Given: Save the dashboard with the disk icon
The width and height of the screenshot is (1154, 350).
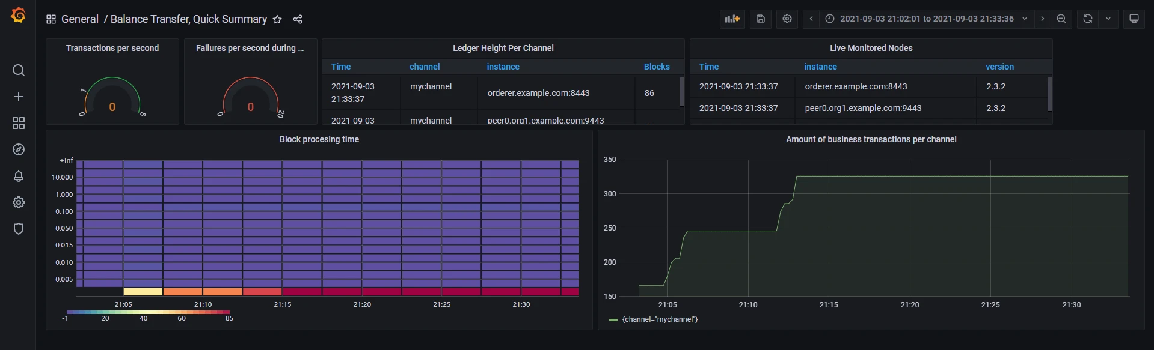Looking at the screenshot, I should coord(760,19).
